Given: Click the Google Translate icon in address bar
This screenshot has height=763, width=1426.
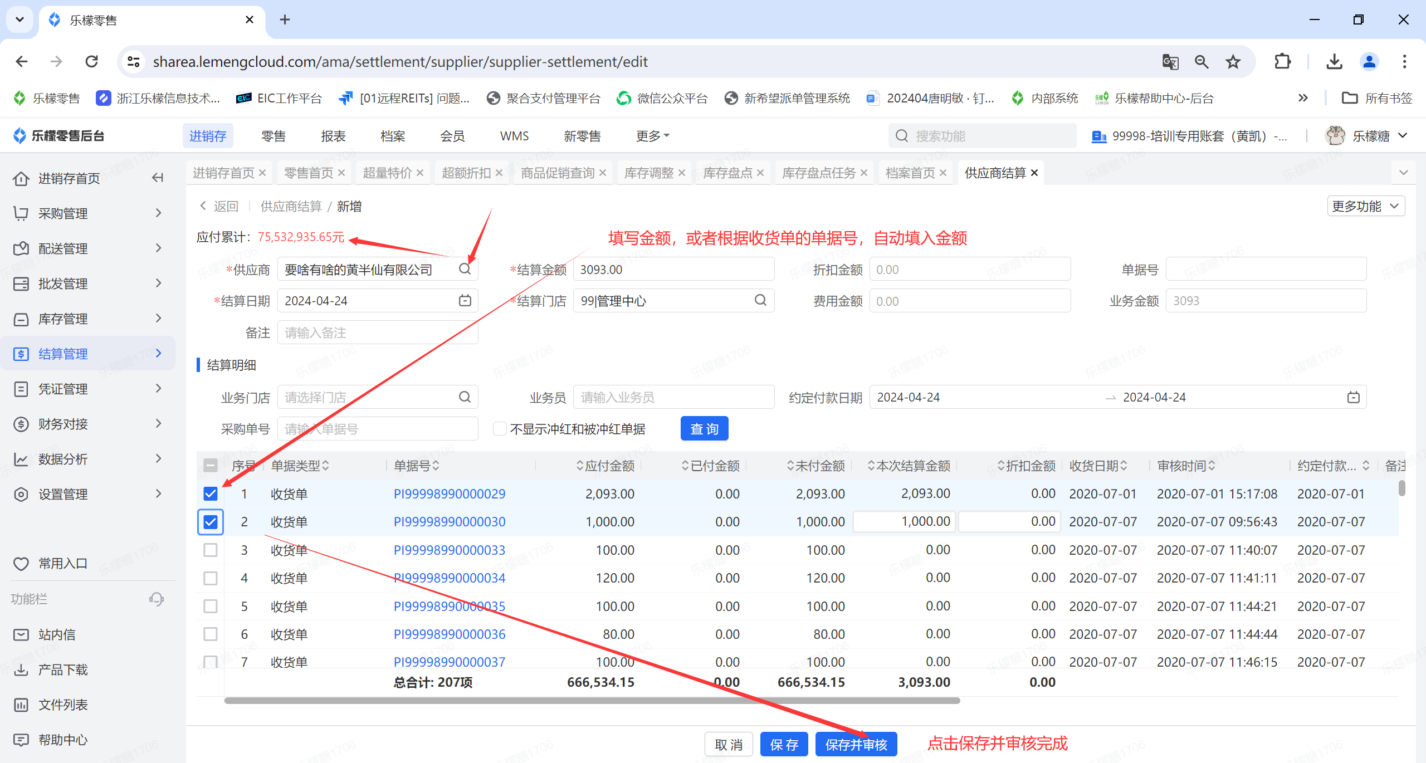Looking at the screenshot, I should [x=1170, y=61].
